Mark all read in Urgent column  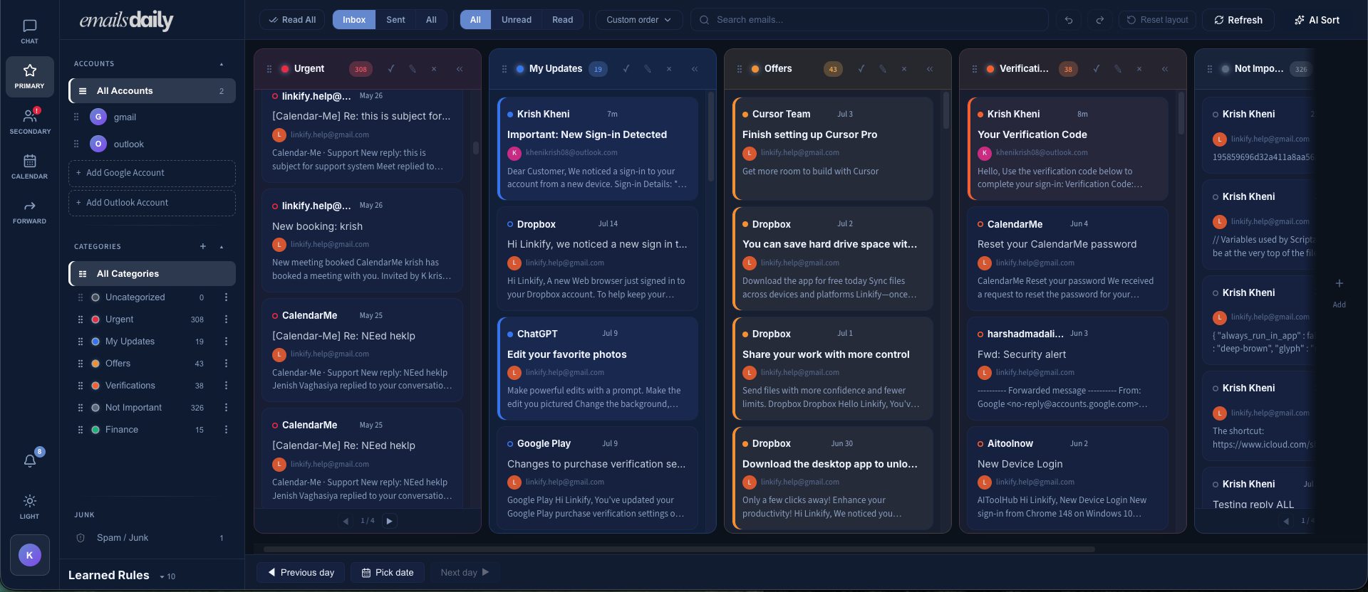tap(391, 69)
